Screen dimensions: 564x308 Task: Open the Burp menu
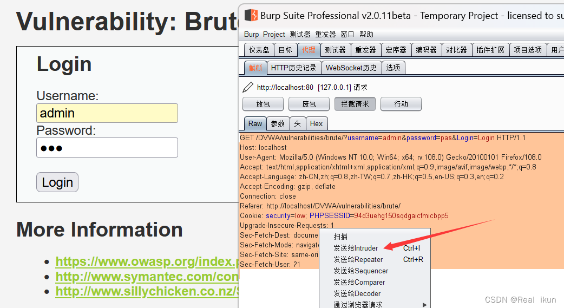pyautogui.click(x=252, y=34)
